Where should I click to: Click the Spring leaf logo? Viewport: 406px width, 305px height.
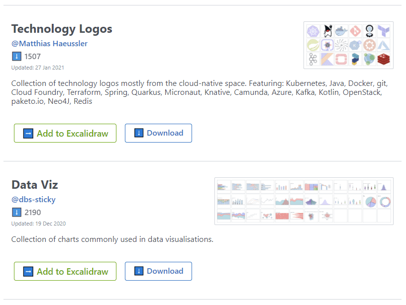[312, 45]
